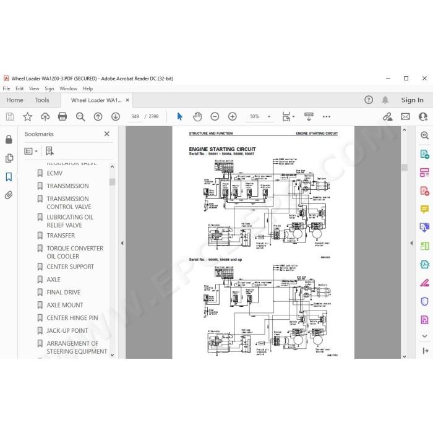Image resolution: width=433 pixels, height=433 pixels.
Task: Open the TRANSMISSION CONTROL VALVE bookmark
Action: [x=69, y=203]
